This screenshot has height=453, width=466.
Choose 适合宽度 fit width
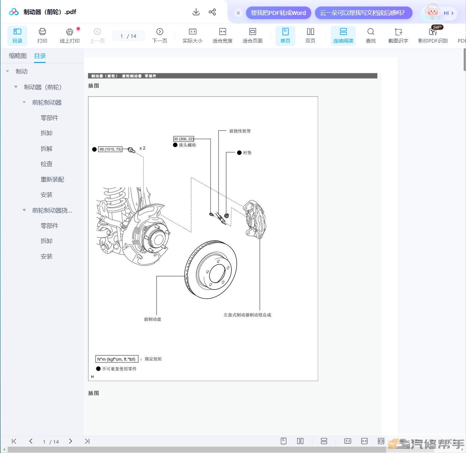[x=223, y=36]
